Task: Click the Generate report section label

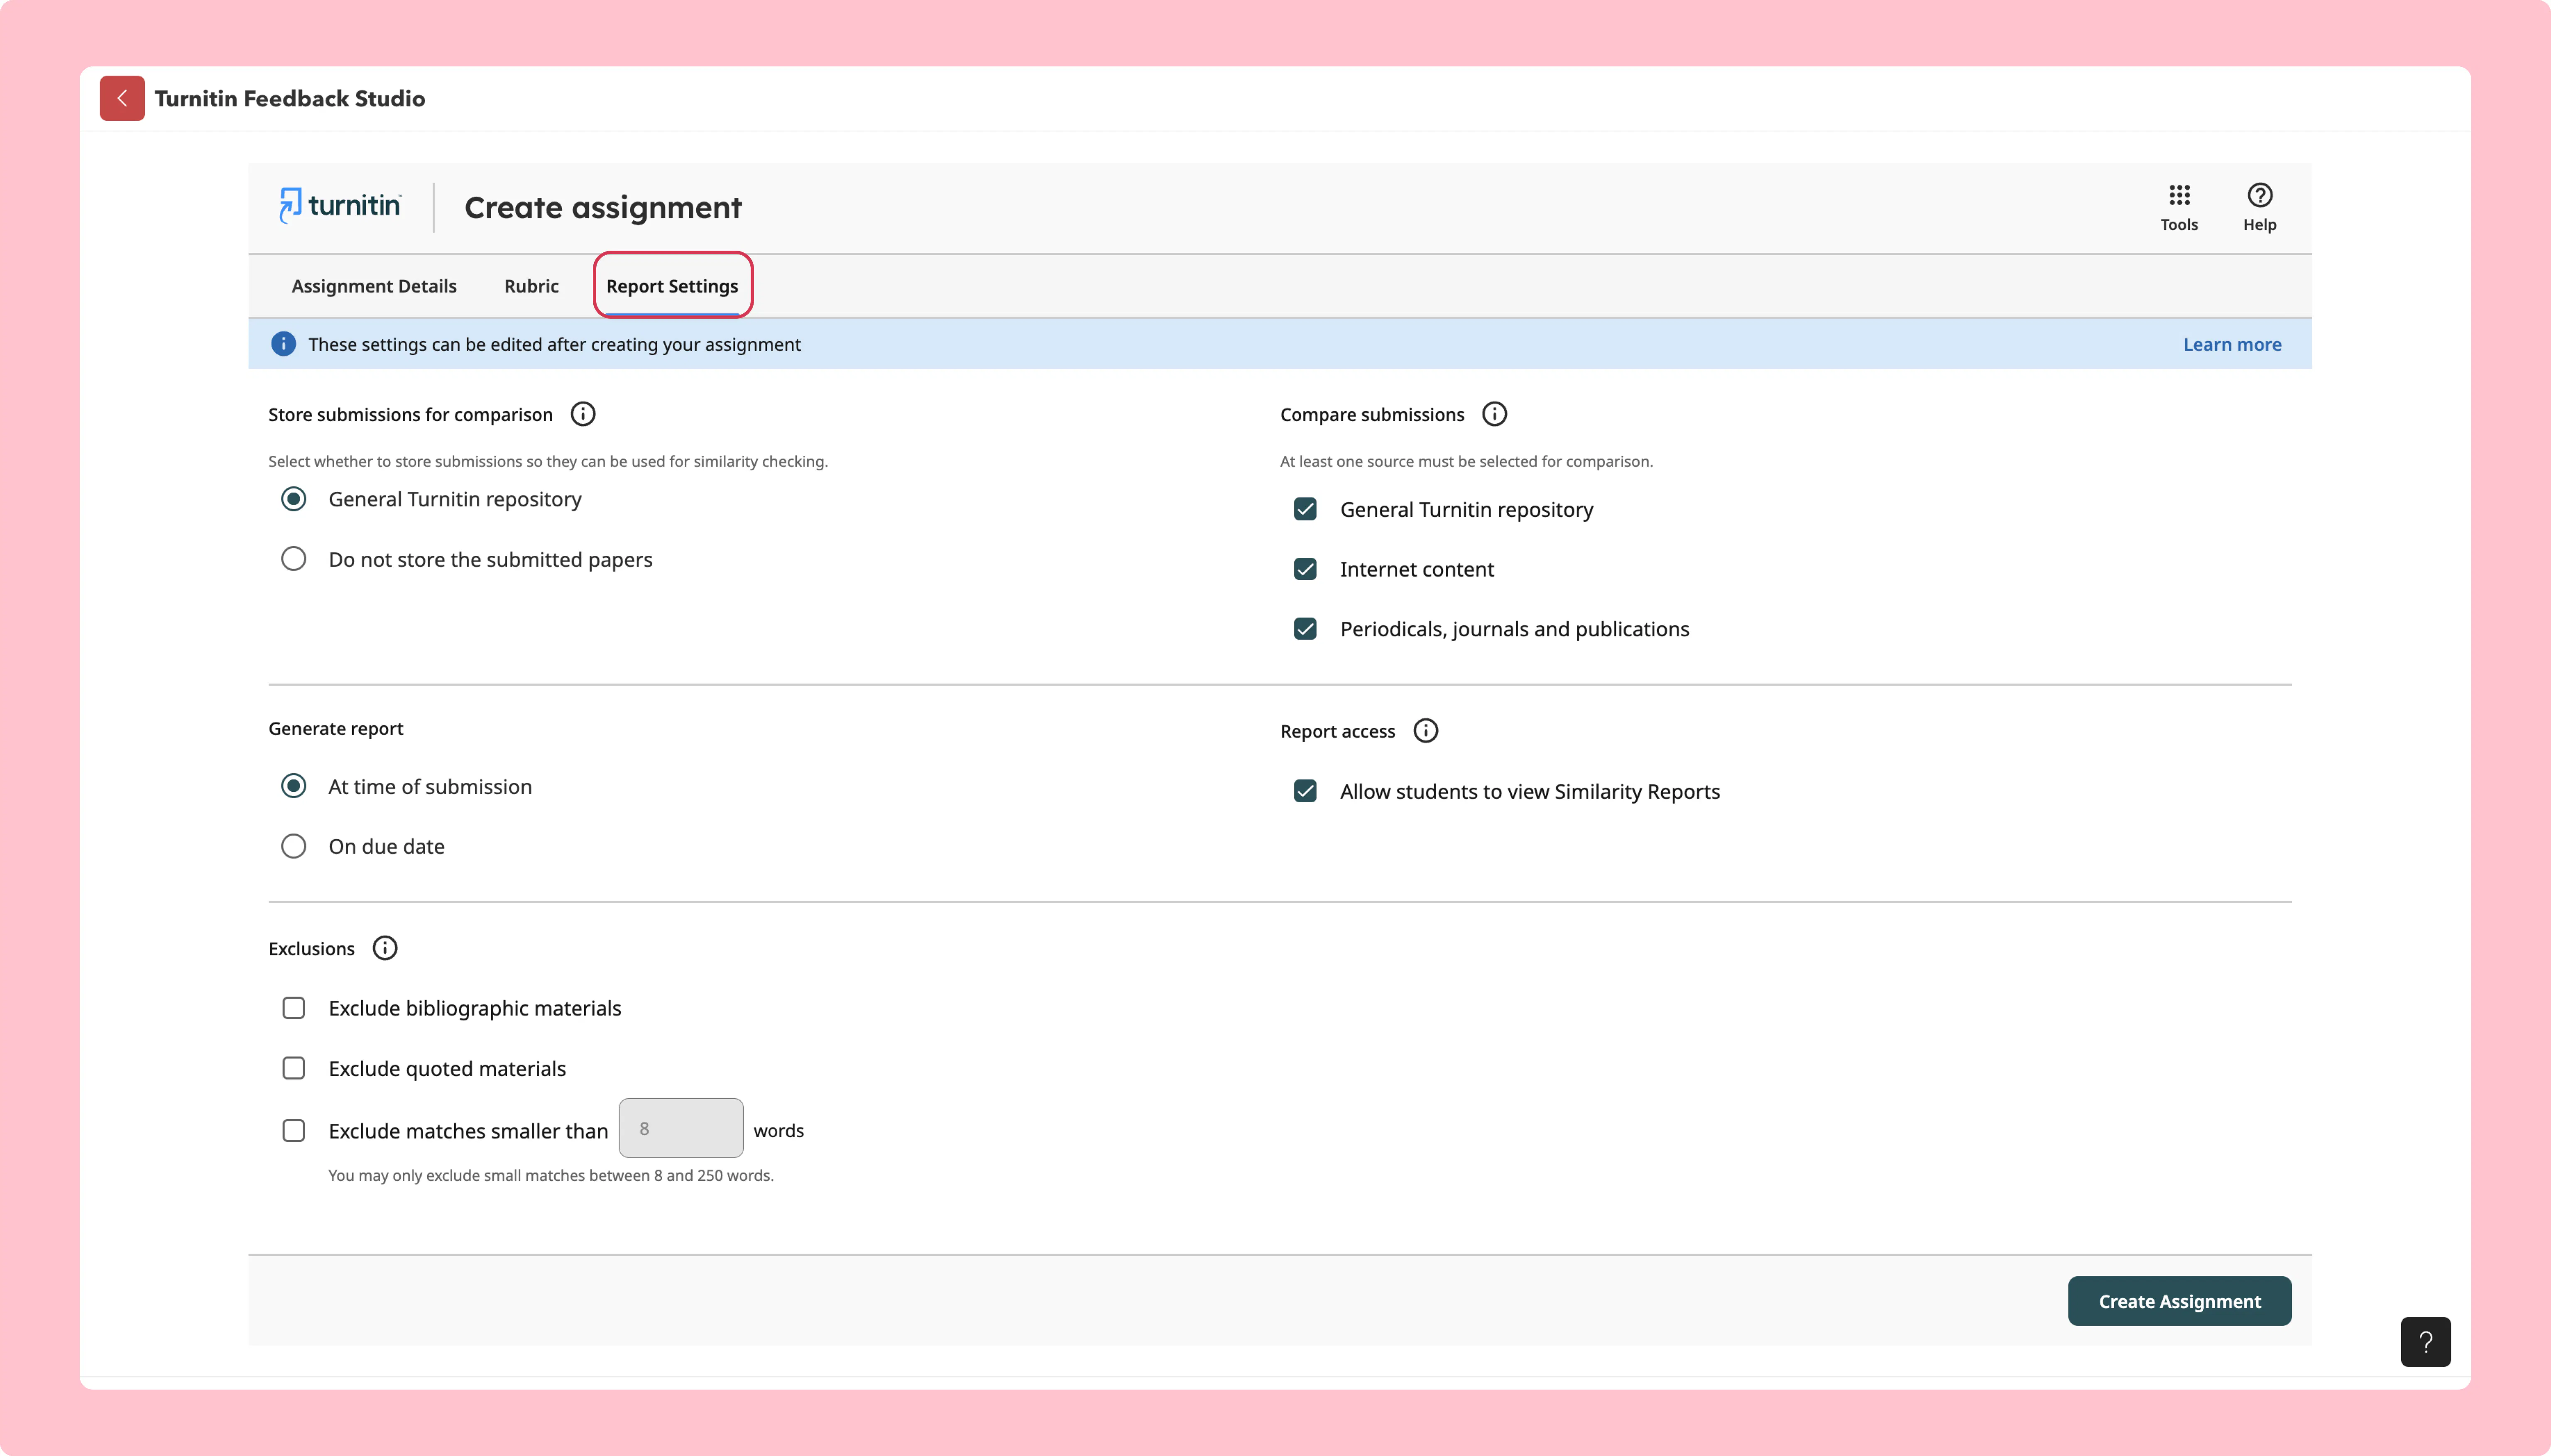Action: tap(336, 729)
